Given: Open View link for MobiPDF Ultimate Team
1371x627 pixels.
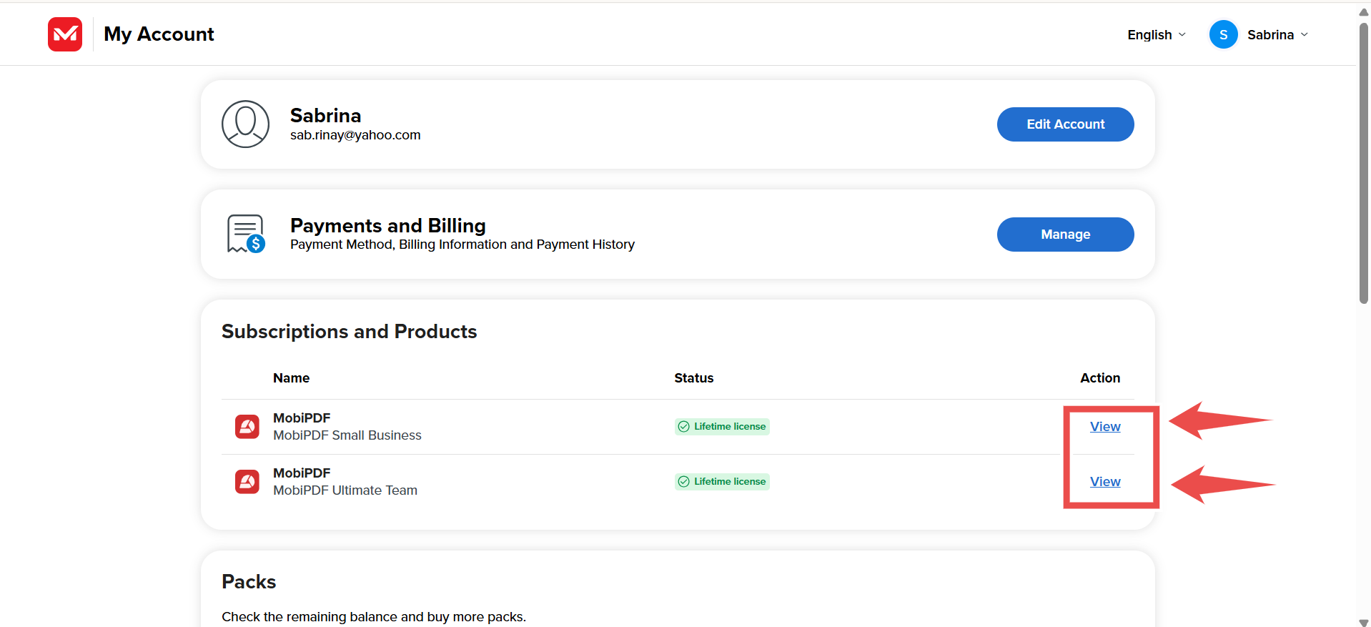Looking at the screenshot, I should pyautogui.click(x=1104, y=482).
